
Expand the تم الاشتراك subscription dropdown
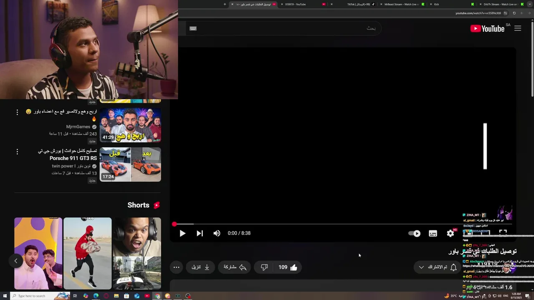pyautogui.click(x=421, y=267)
